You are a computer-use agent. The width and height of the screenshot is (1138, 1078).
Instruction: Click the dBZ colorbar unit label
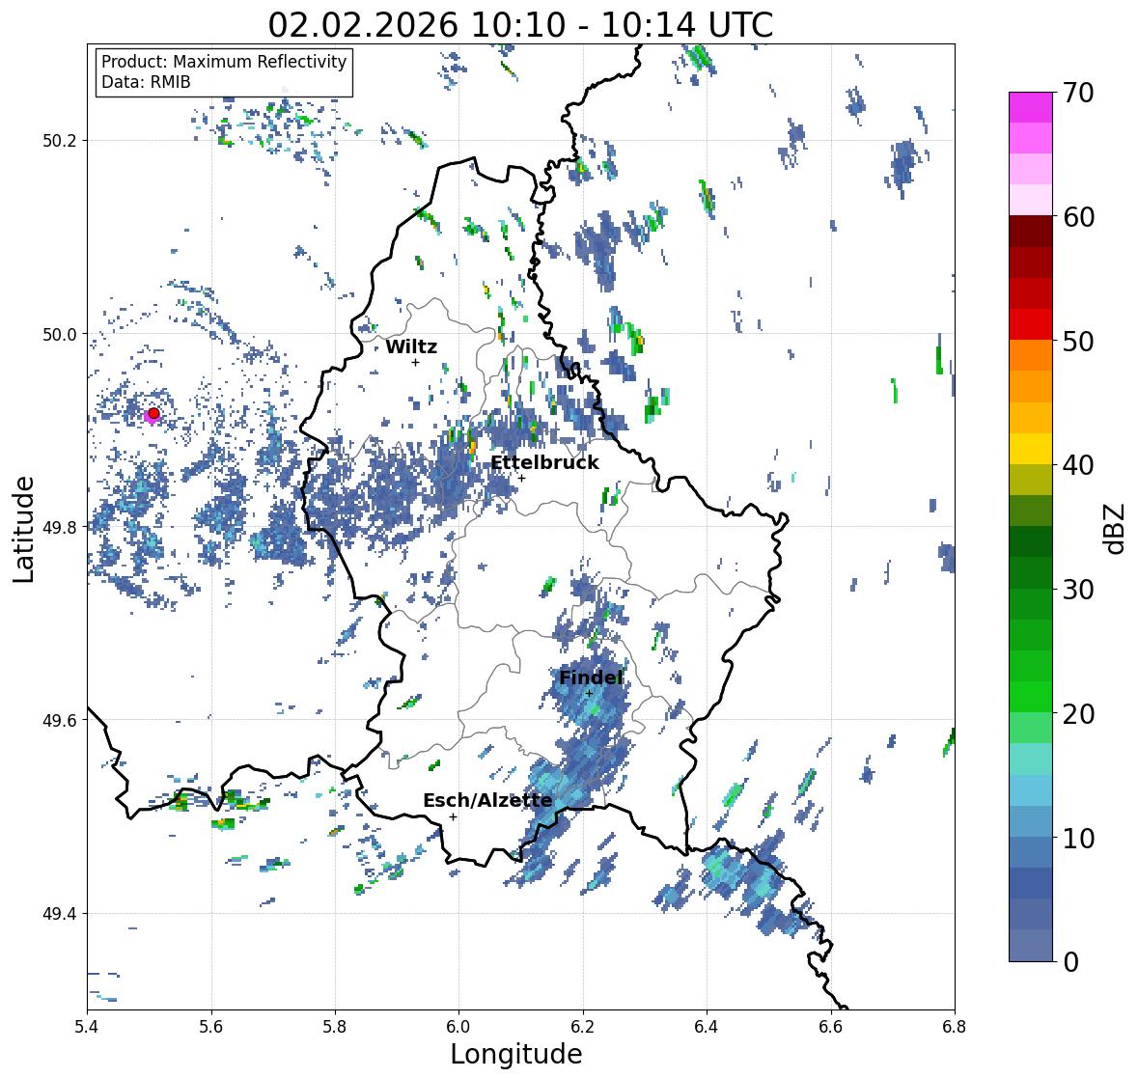[x=1115, y=528]
